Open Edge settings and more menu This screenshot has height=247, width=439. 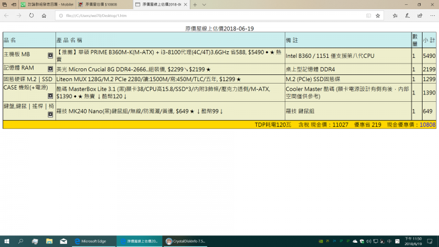pos(432,16)
